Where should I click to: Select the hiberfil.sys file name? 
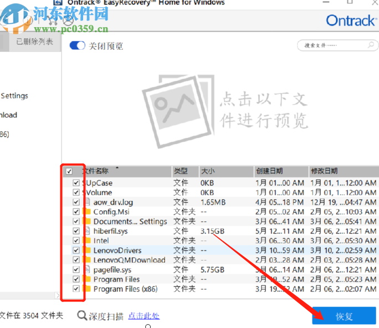pyautogui.click(x=110, y=231)
